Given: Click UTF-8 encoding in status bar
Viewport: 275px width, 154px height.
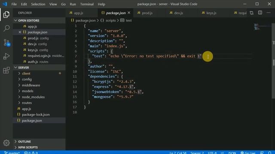Looking at the screenshot, I should [x=212, y=153].
